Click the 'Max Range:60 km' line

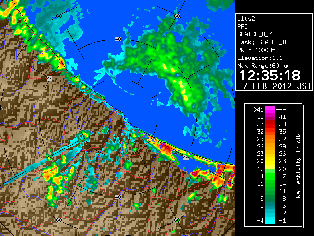click(x=263, y=66)
